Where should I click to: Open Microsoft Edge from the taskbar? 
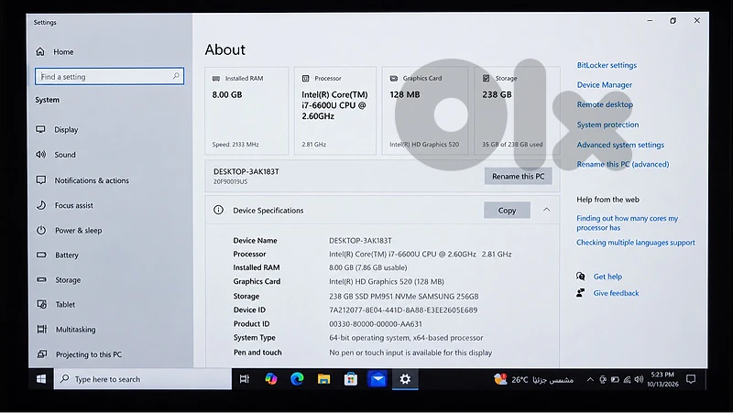297,379
